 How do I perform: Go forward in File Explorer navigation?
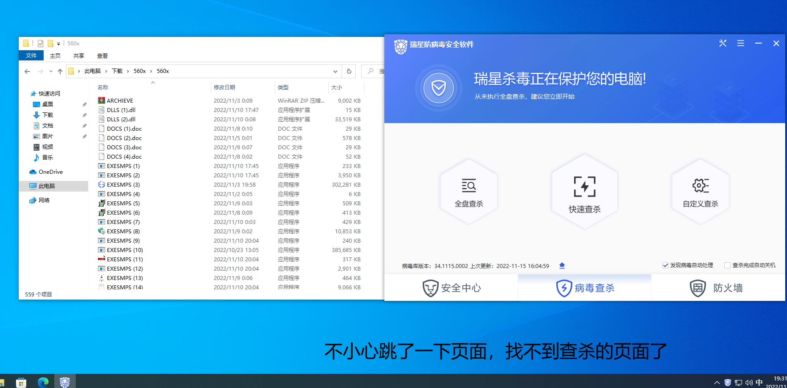[41, 71]
